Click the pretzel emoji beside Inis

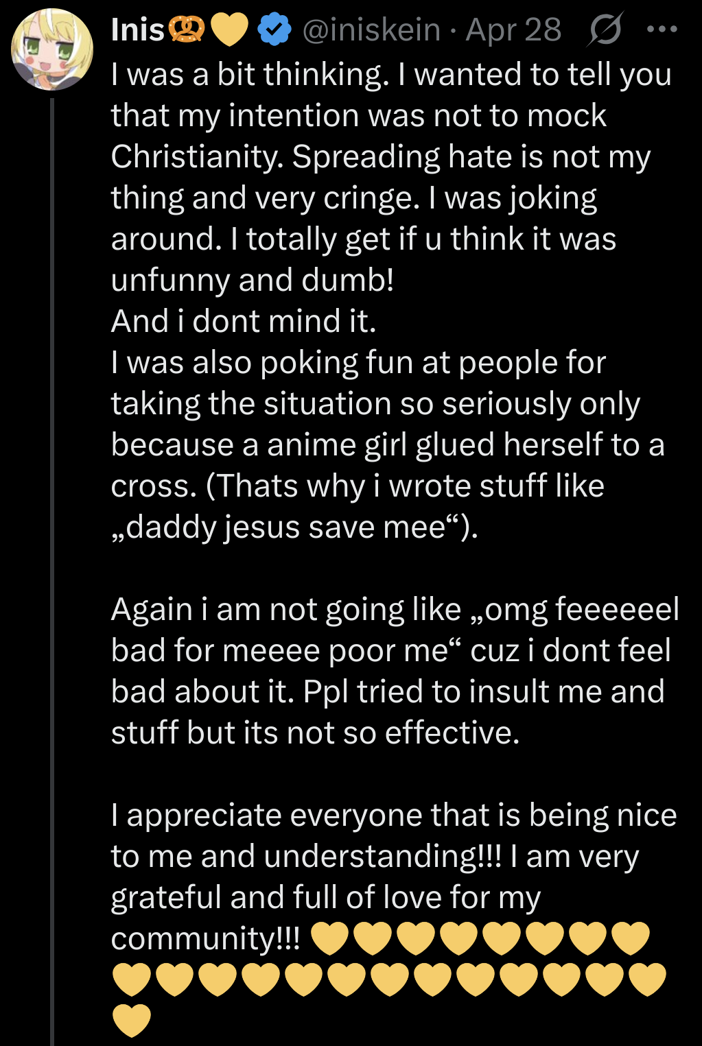(x=187, y=30)
